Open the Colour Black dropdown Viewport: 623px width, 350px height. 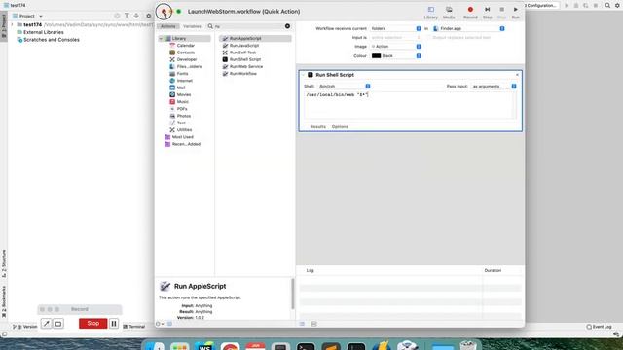396,56
